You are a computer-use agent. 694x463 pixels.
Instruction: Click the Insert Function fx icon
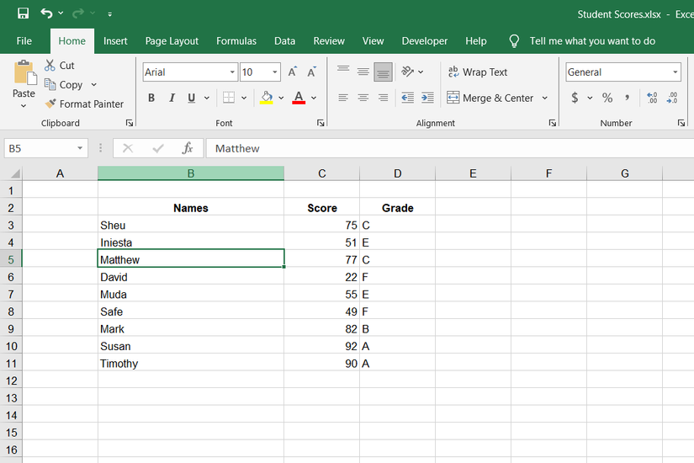[188, 148]
